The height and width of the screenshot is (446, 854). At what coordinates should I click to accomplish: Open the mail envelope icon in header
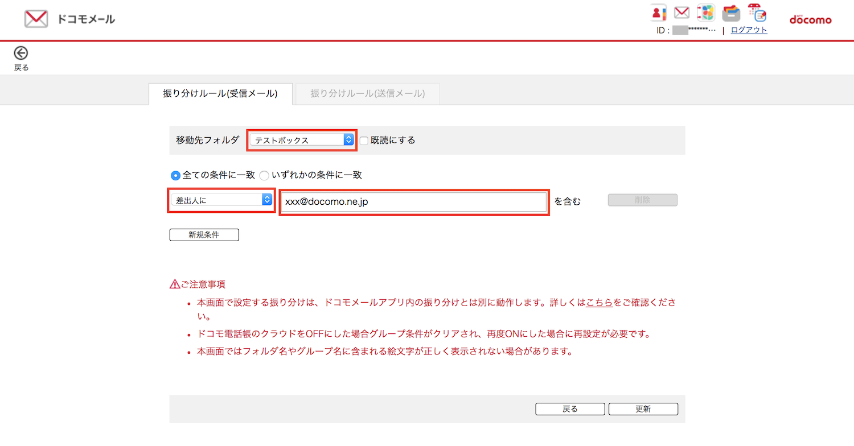tap(682, 13)
